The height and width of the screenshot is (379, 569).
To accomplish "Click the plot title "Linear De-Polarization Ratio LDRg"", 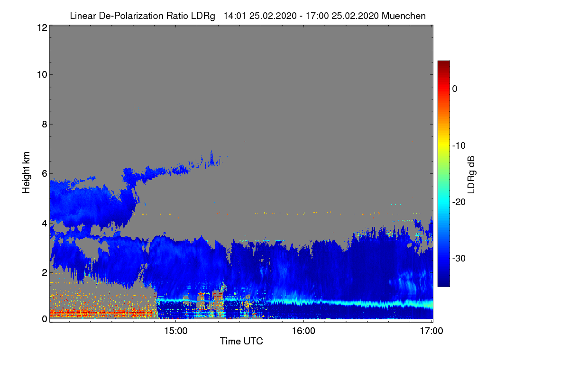I will pos(142,16).
